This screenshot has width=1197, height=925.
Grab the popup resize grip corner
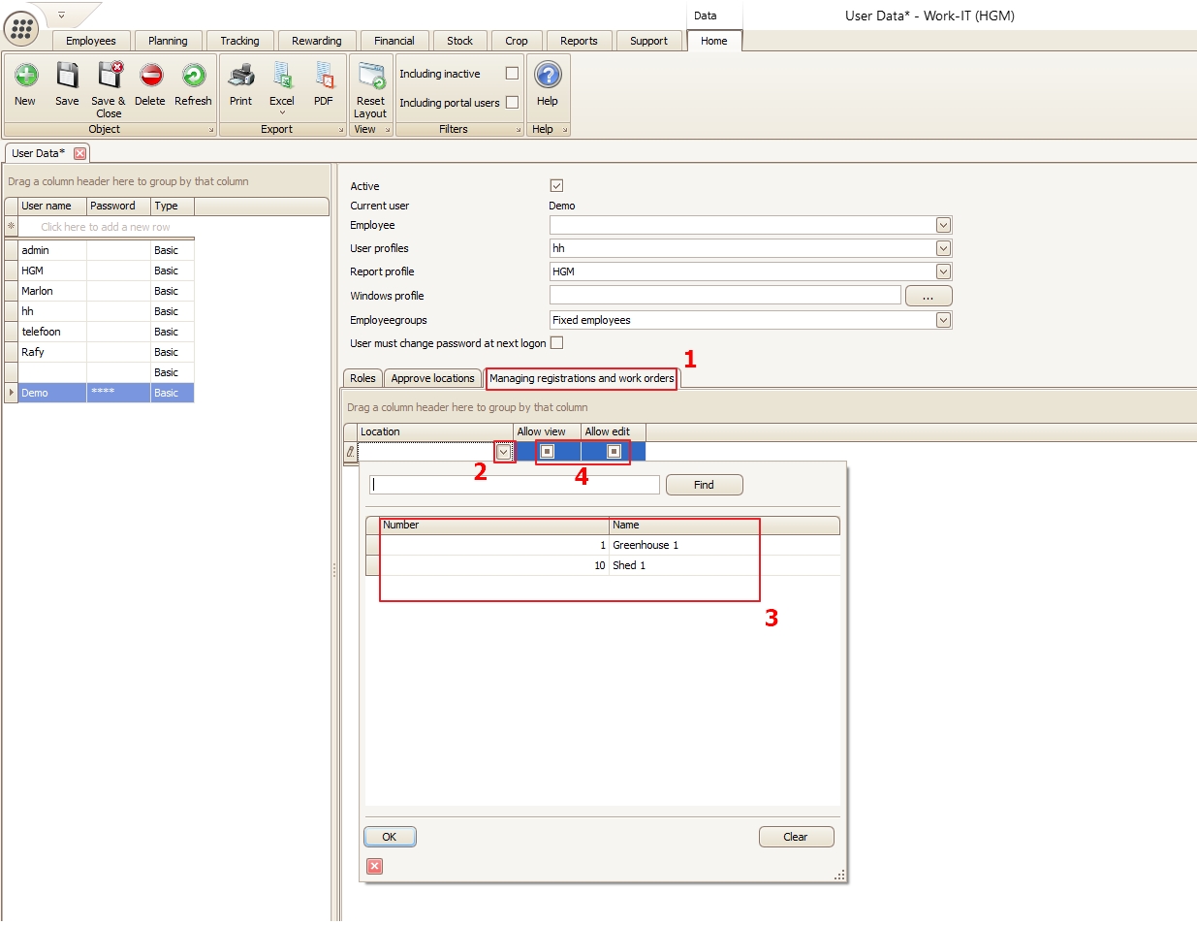(840, 876)
